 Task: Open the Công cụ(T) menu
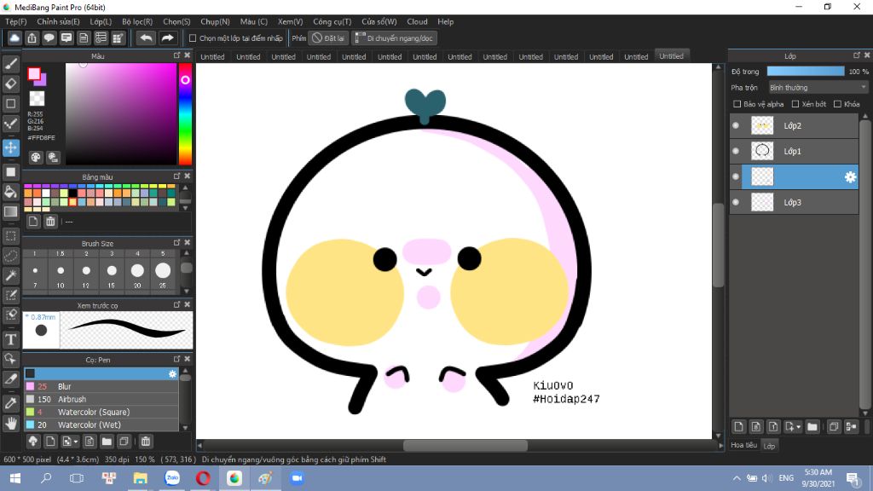coord(332,21)
